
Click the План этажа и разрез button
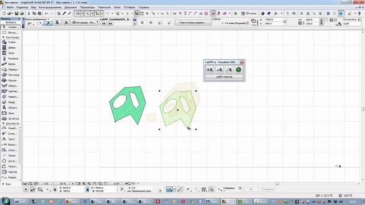[x=193, y=23]
